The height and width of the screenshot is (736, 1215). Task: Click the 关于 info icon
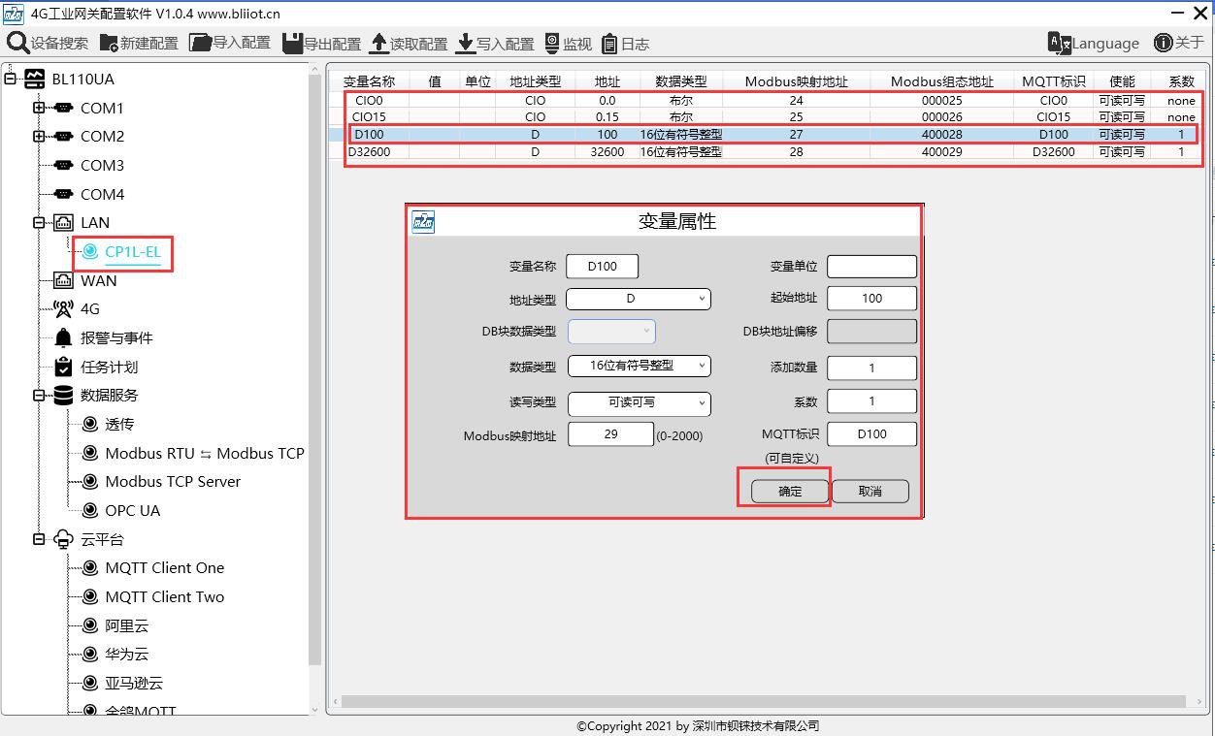click(1164, 43)
